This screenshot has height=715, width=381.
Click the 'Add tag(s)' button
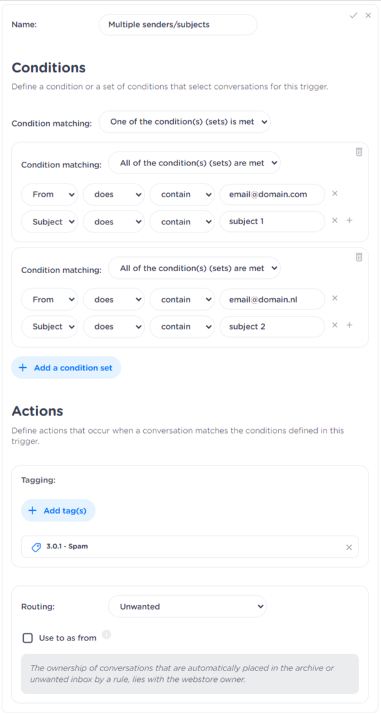click(x=58, y=511)
